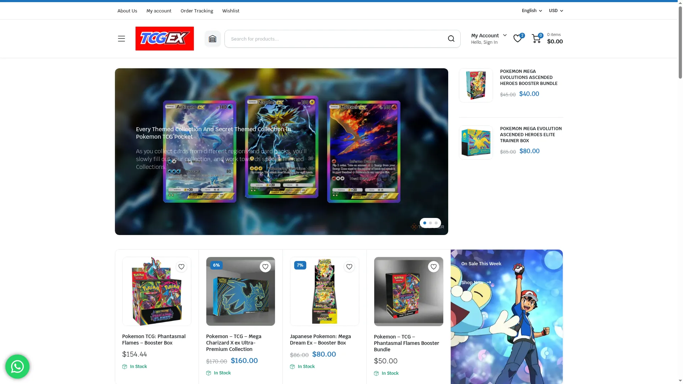Click the $40.00 bundle price
Image resolution: width=683 pixels, height=384 pixels.
click(x=529, y=94)
